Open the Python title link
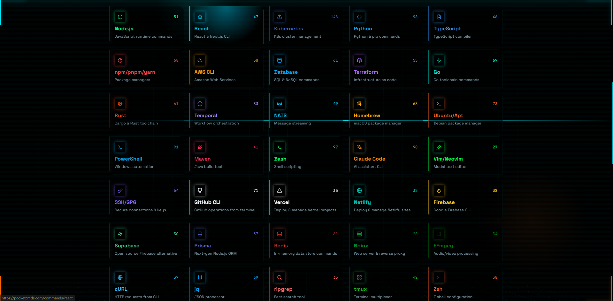Viewport: 613px width, 301px height. coord(363,29)
